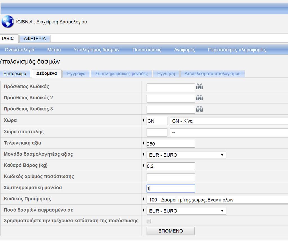Image resolution: width=288 pixels, height=248 pixels.
Task: Click the ICISNet globe logo icon
Action: pyautogui.click(x=8, y=22)
